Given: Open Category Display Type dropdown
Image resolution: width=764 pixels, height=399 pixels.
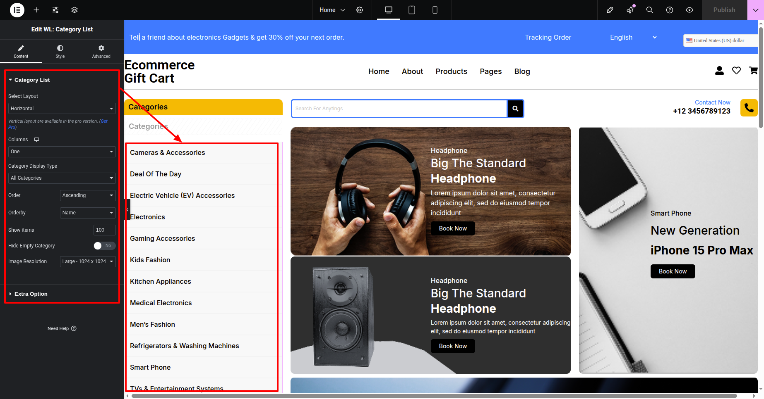Looking at the screenshot, I should [x=62, y=178].
